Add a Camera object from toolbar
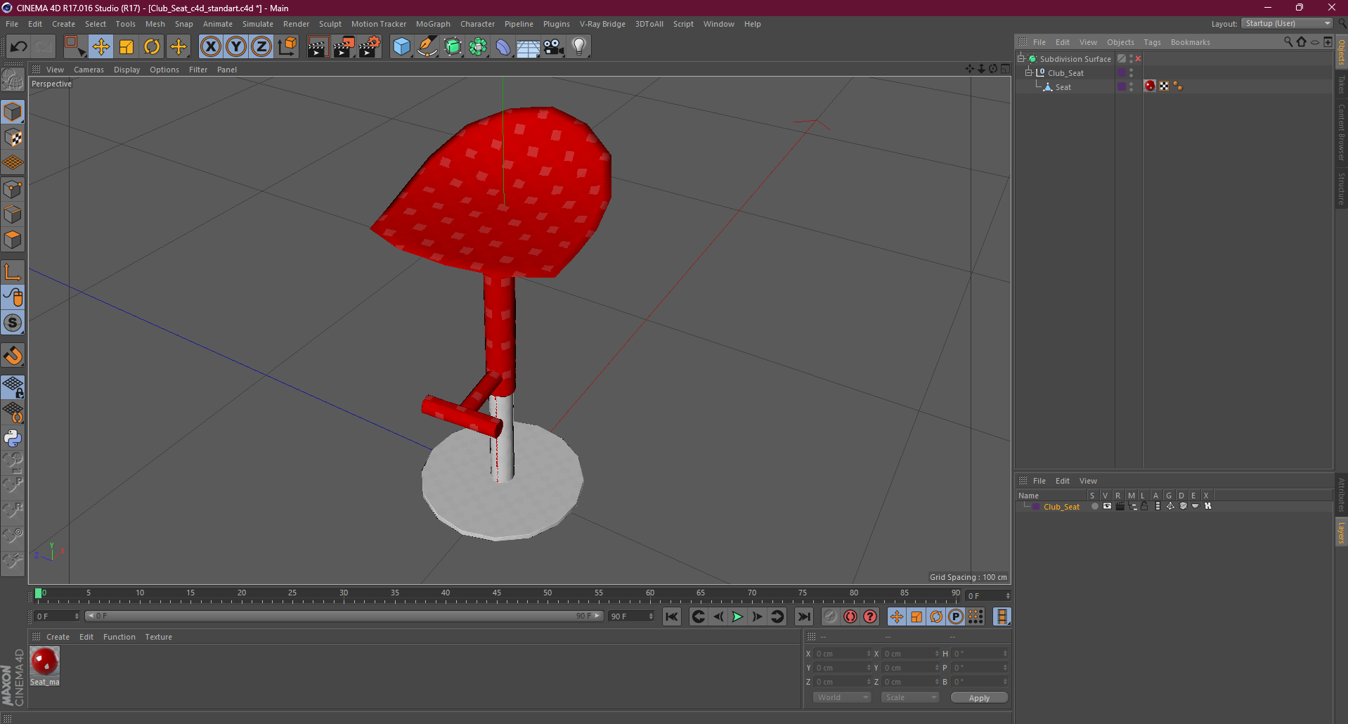The height and width of the screenshot is (724, 1348). tap(553, 47)
